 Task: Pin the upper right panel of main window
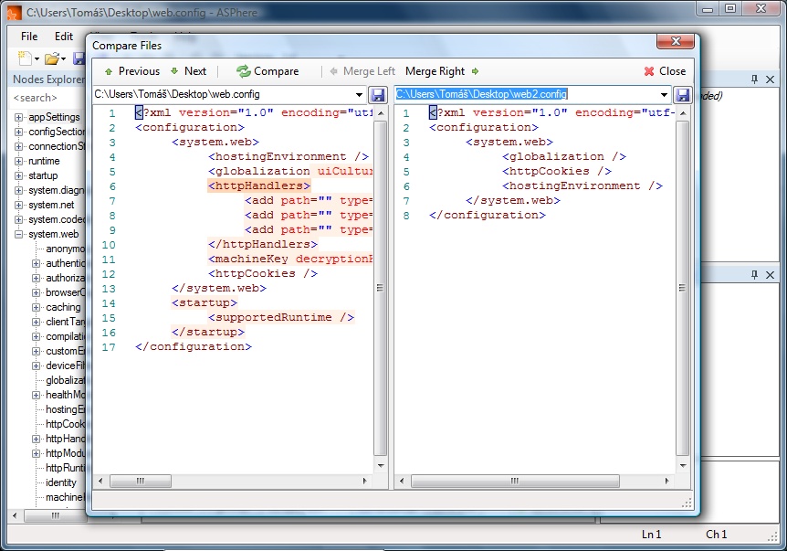(x=754, y=79)
